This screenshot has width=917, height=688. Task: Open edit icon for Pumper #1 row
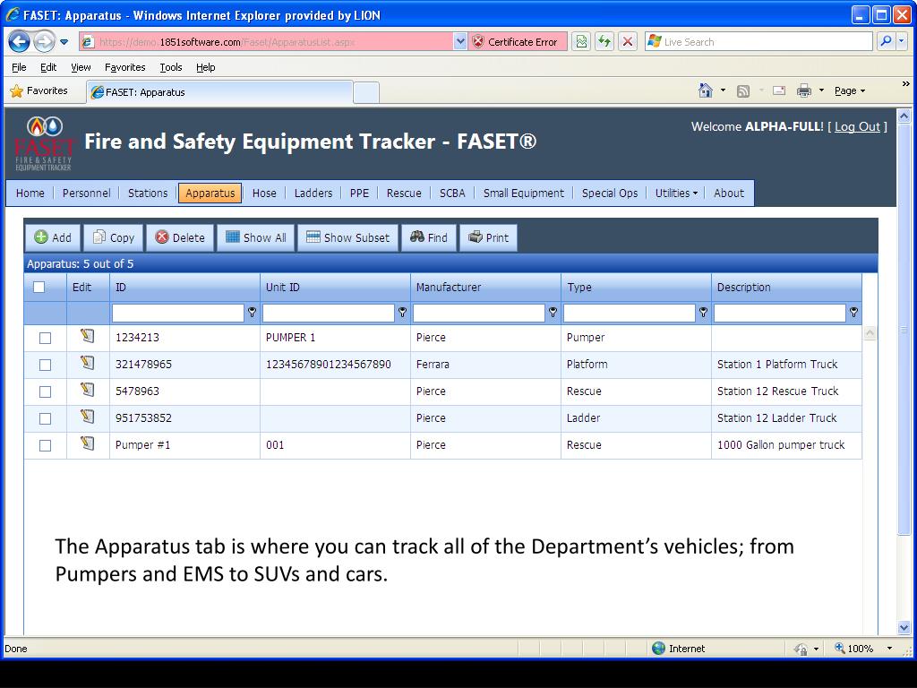[x=88, y=444]
